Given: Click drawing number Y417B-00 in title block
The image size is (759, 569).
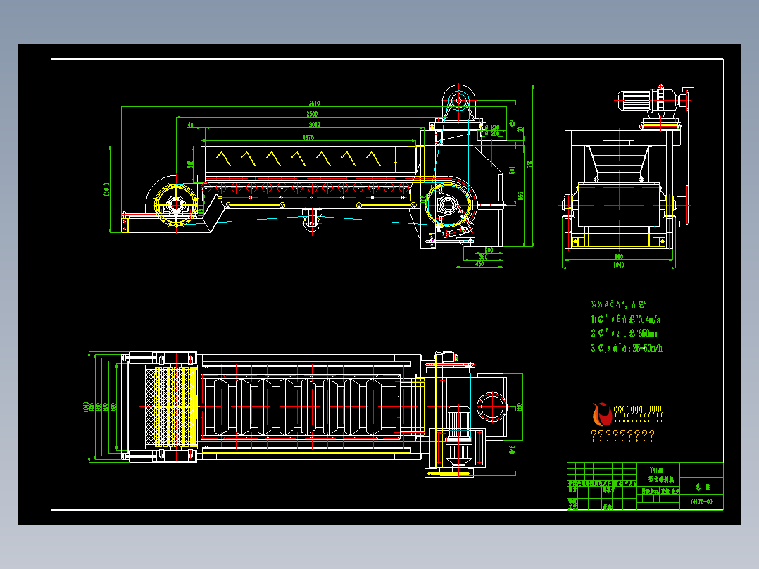Looking at the screenshot, I should click(x=701, y=501).
